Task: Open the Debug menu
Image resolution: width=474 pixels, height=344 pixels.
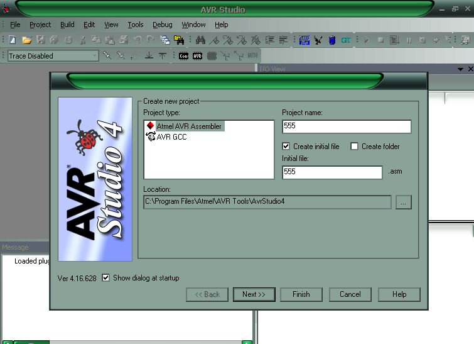Action: click(x=163, y=25)
